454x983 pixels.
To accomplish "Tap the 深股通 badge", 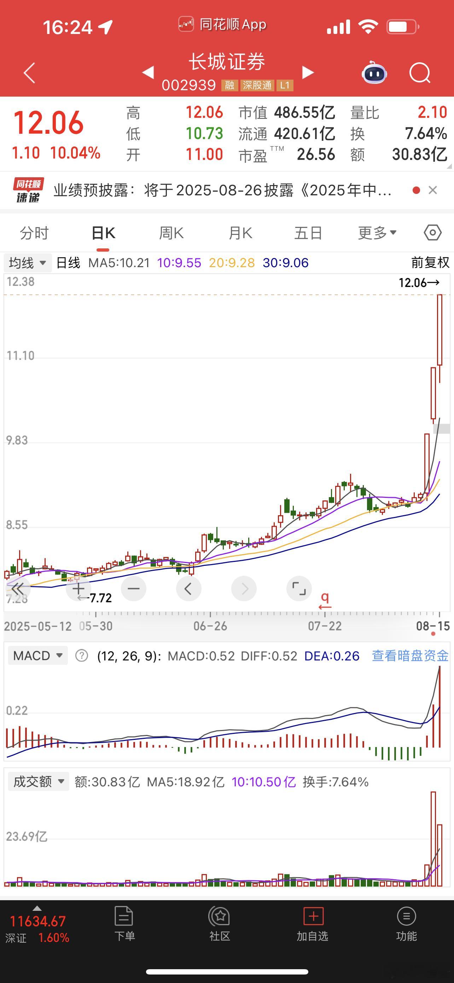I will click(257, 85).
